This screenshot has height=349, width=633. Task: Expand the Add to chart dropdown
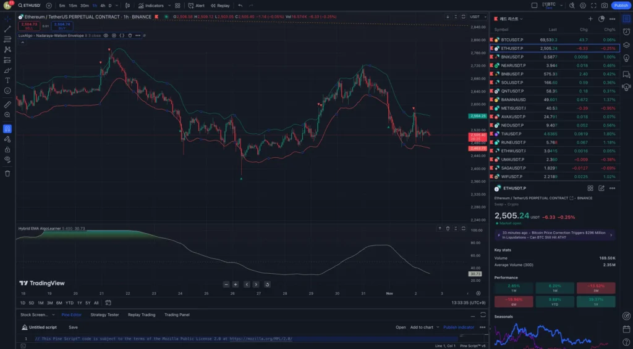438,327
